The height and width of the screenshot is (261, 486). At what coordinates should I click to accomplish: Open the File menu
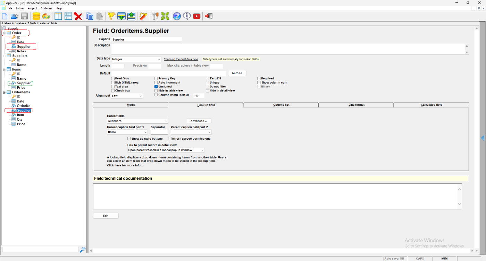point(10,8)
